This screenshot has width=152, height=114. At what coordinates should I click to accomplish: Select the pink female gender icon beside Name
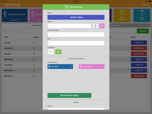point(102,26)
